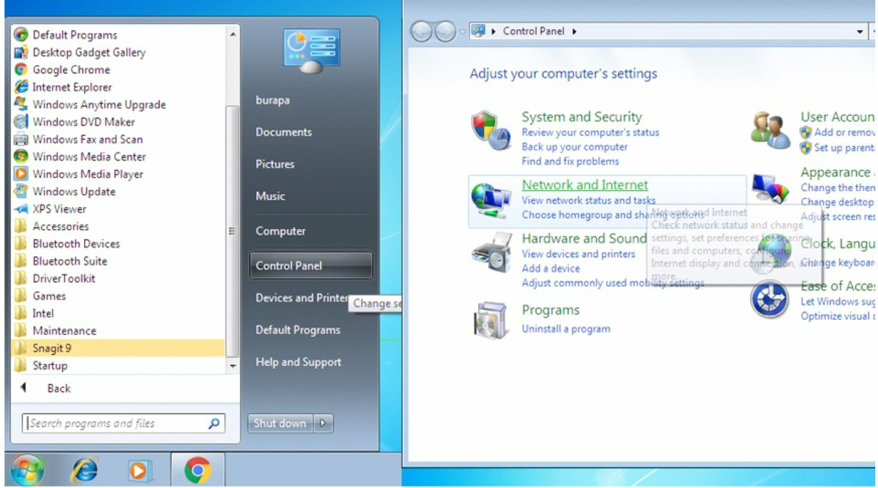
Task: Click Uninstall a program link
Action: pyautogui.click(x=566, y=329)
